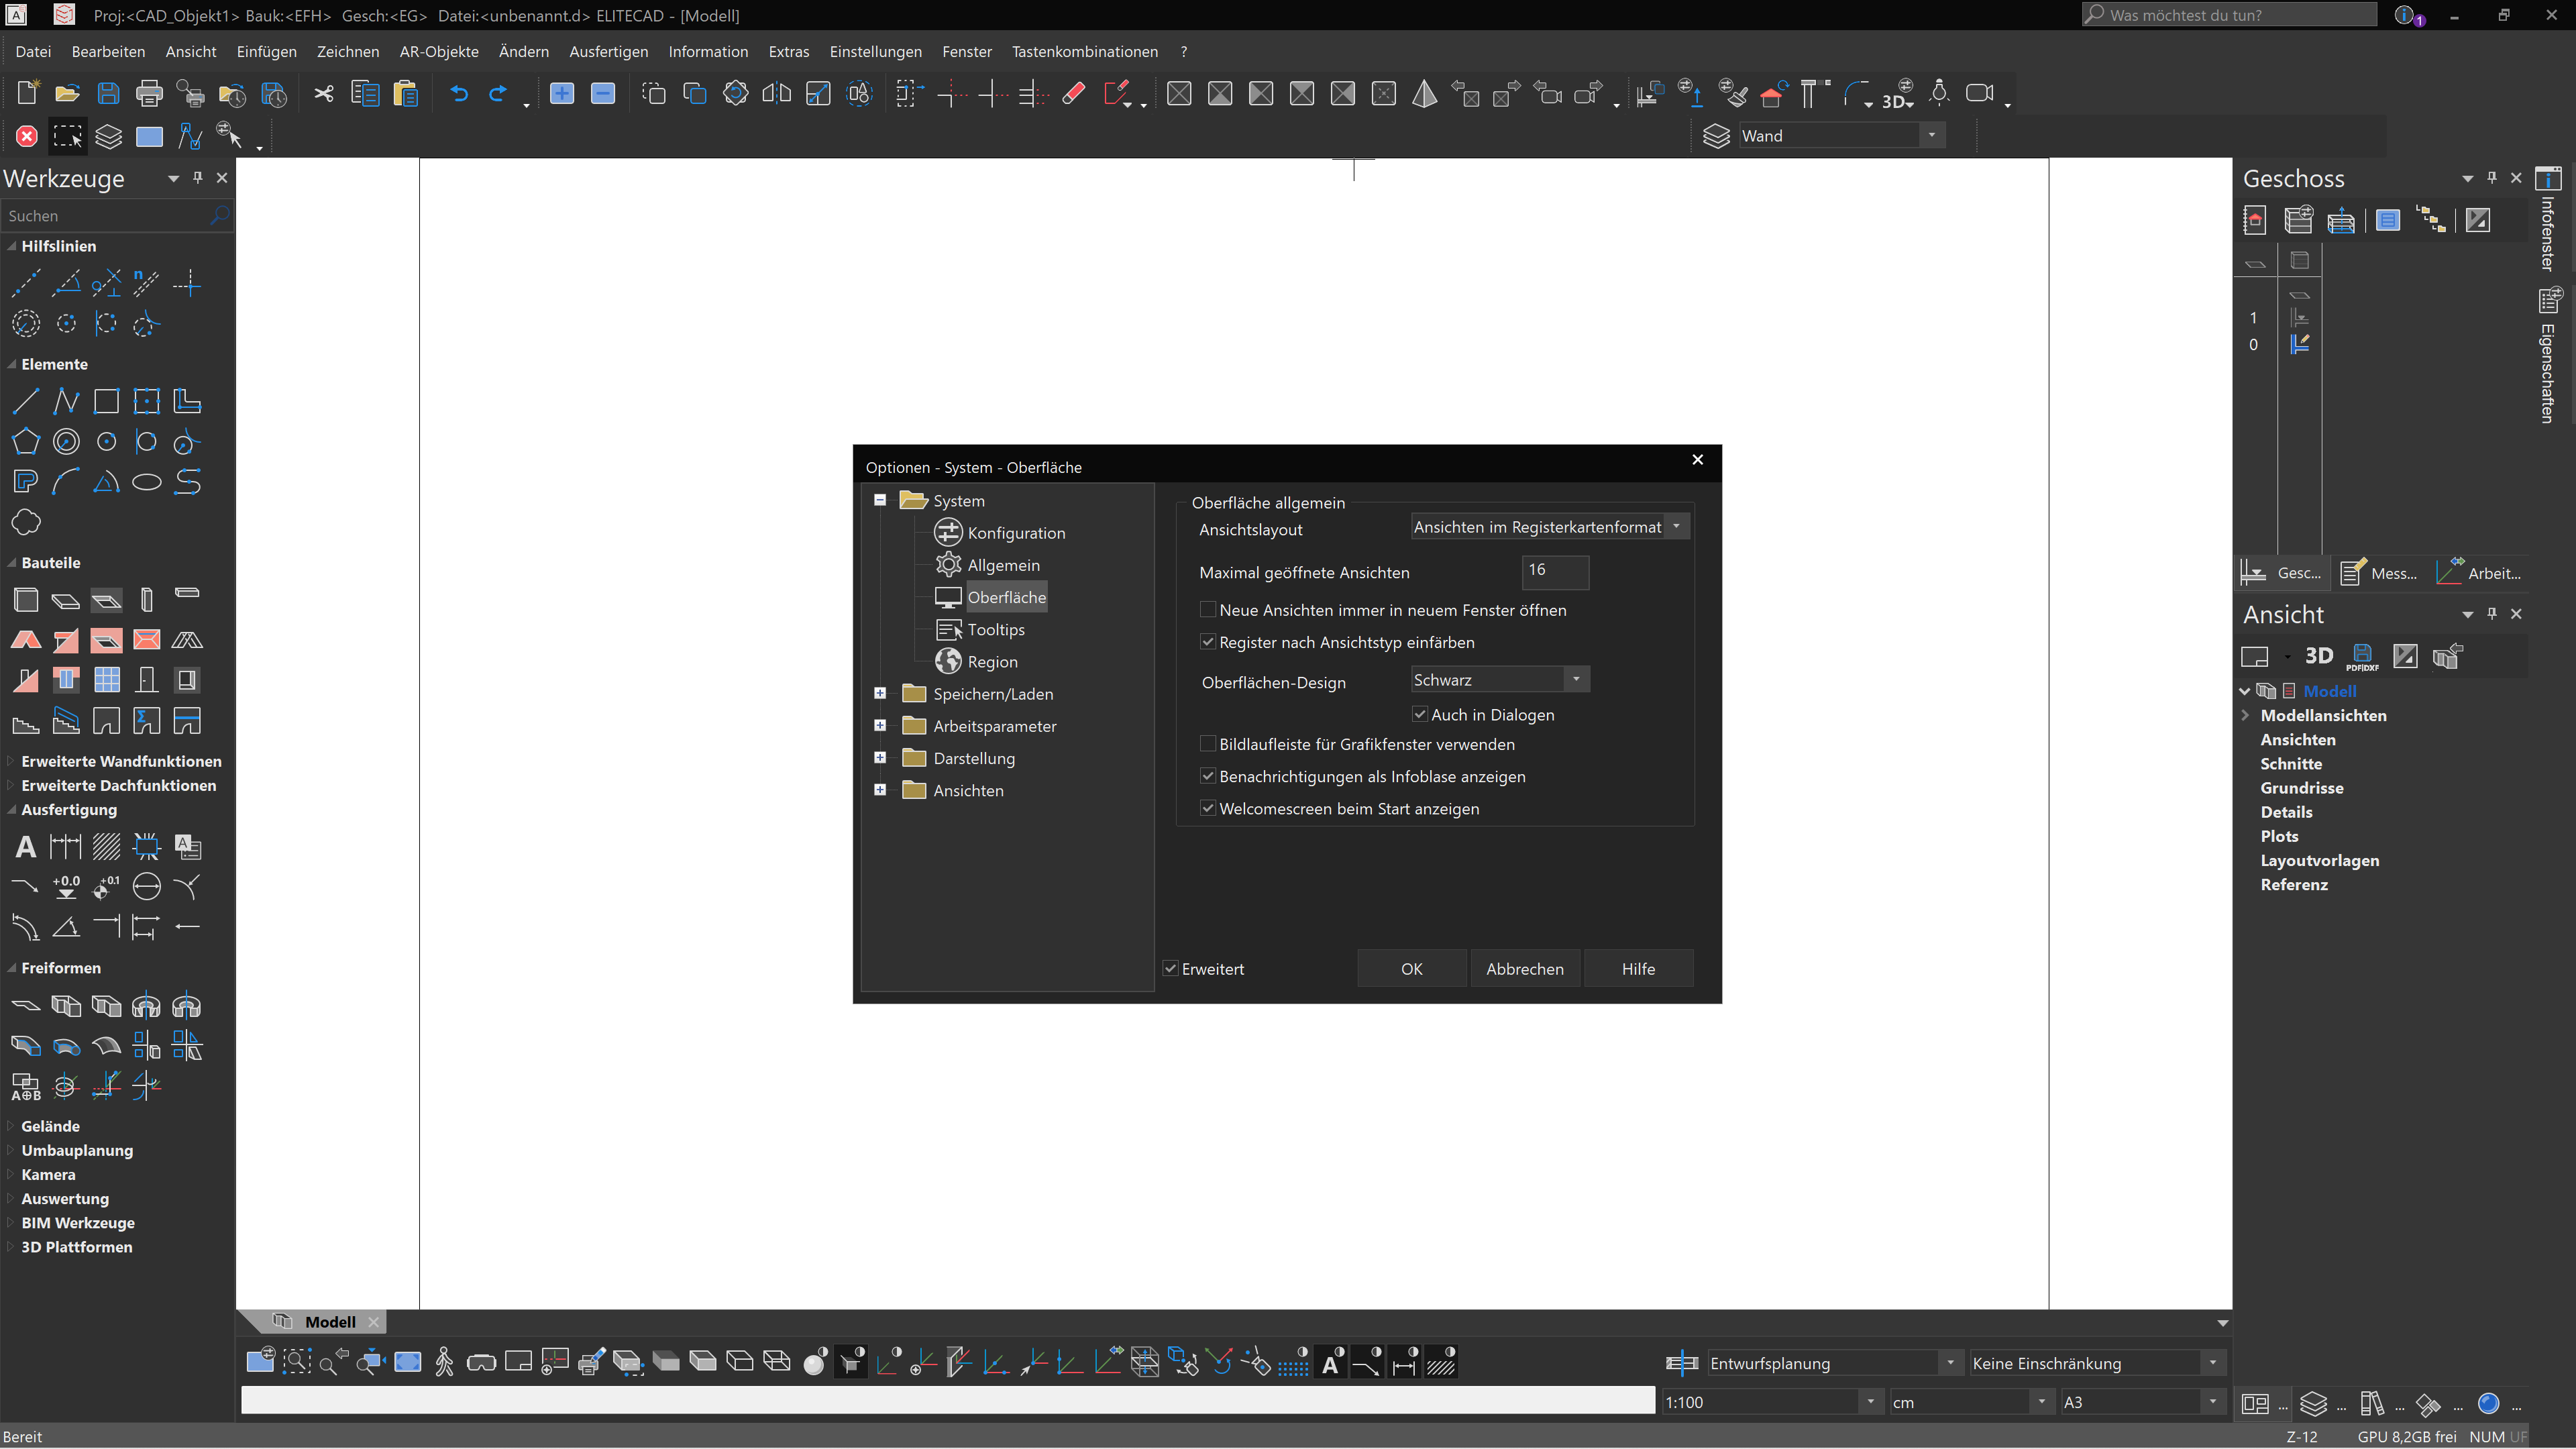
Task: Expand the Speichern/Laden tree node
Action: [880, 693]
